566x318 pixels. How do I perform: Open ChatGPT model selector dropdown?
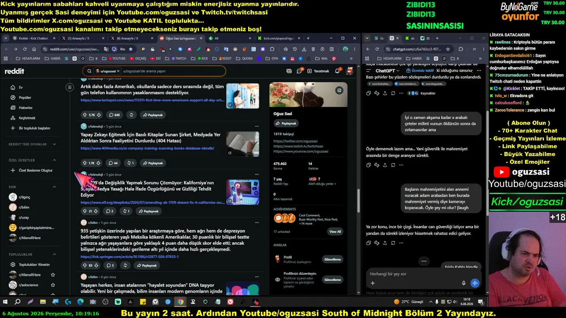pyautogui.click(x=387, y=71)
